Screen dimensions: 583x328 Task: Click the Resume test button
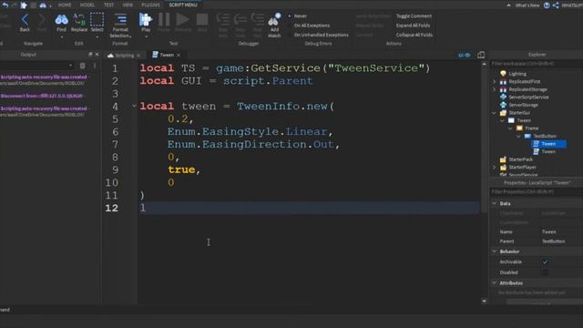pos(182,19)
